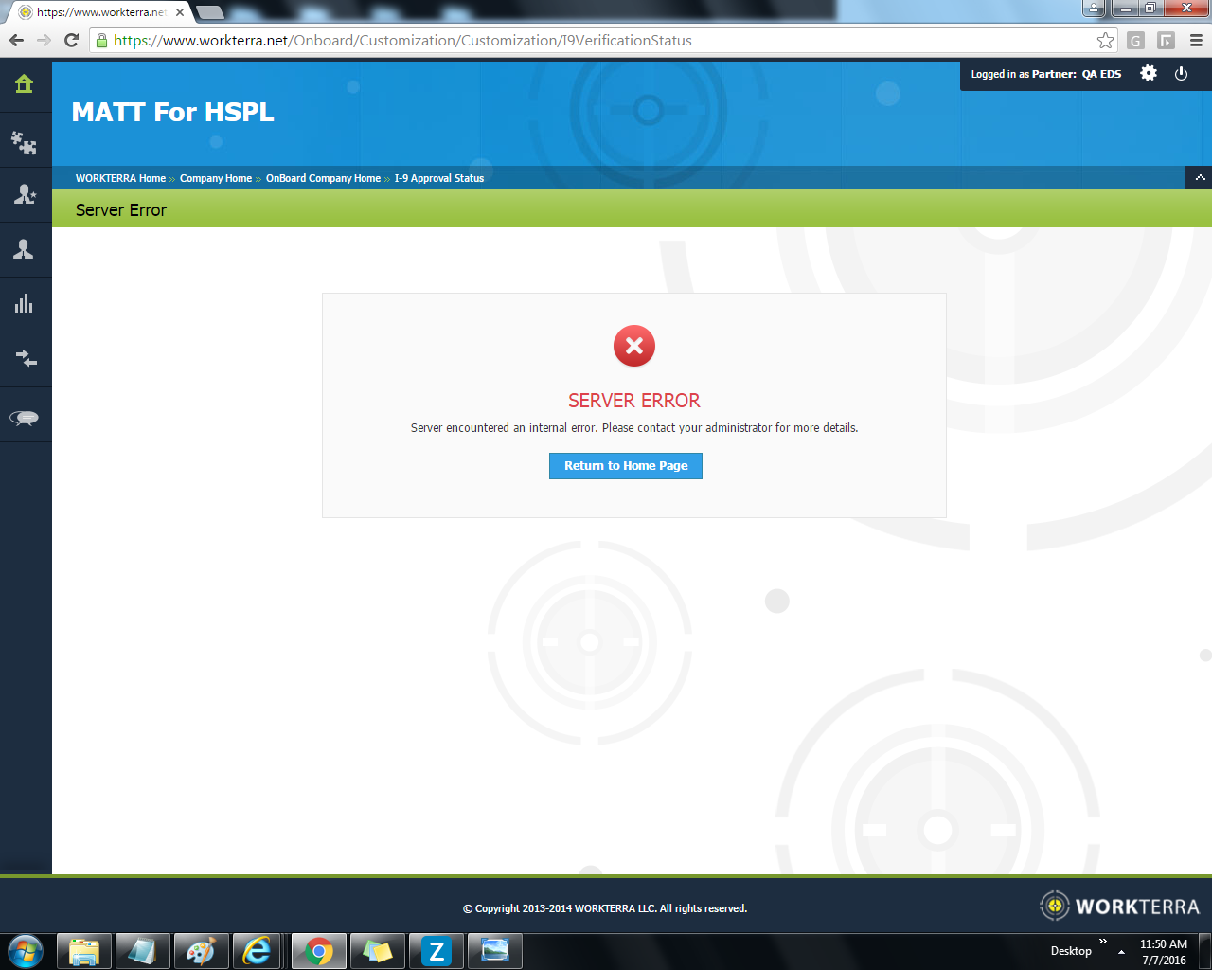Open the notepad app icon after Explorer in taskbar
Viewport: 1212px width, 970px height.
[142, 951]
